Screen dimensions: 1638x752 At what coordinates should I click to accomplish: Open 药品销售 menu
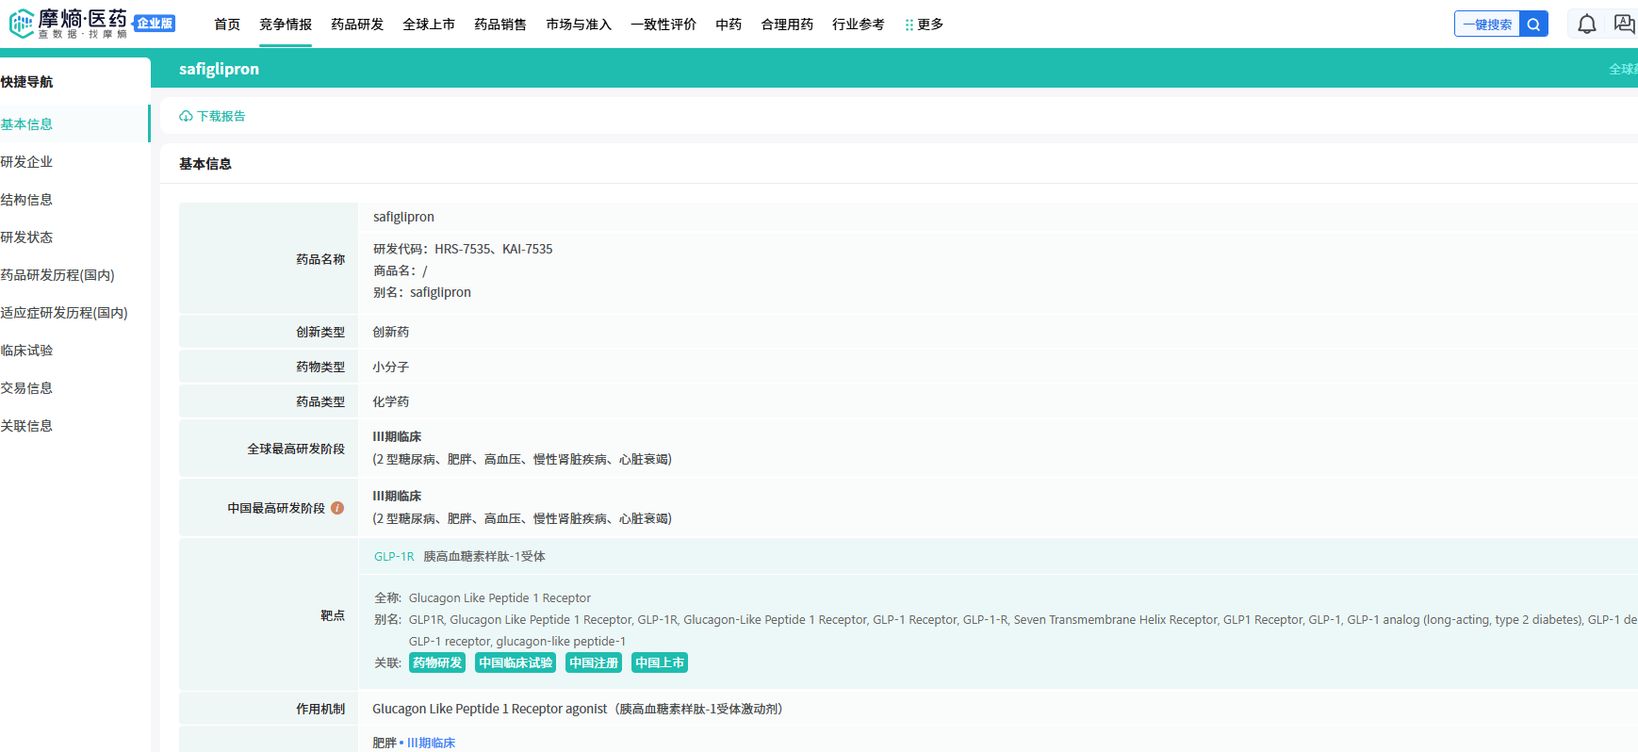(500, 25)
